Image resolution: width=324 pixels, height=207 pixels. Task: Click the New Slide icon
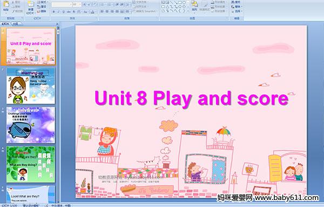(x=31, y=4)
